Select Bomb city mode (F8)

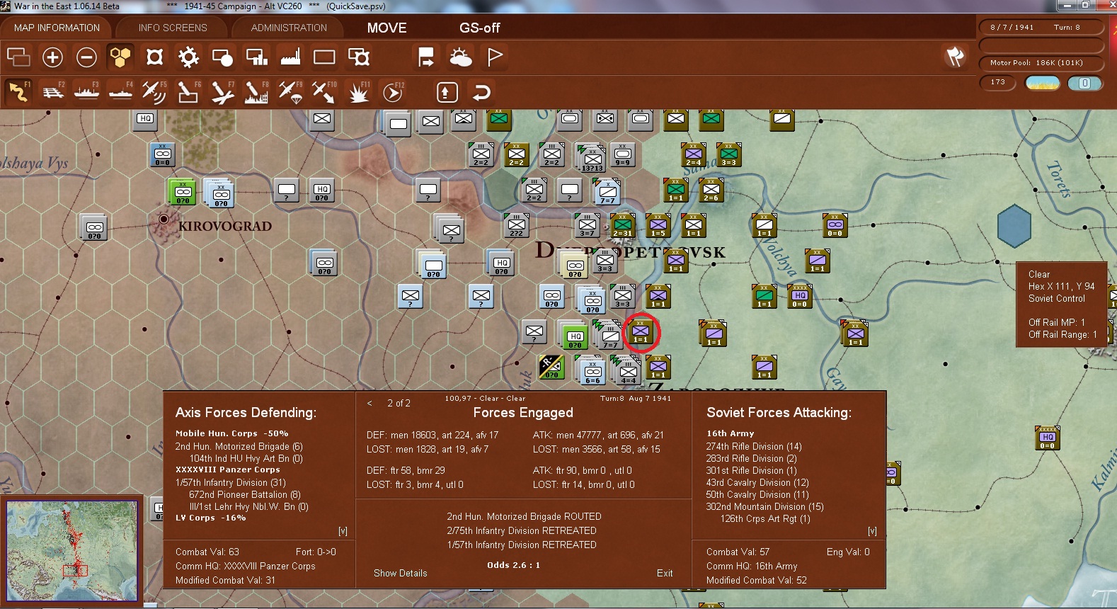click(256, 92)
